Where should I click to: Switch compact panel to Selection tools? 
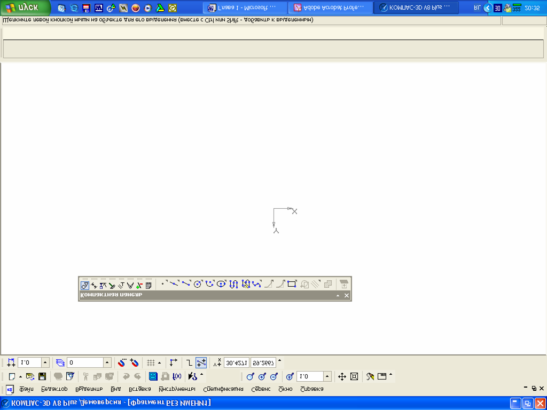pyautogui.click(x=139, y=286)
